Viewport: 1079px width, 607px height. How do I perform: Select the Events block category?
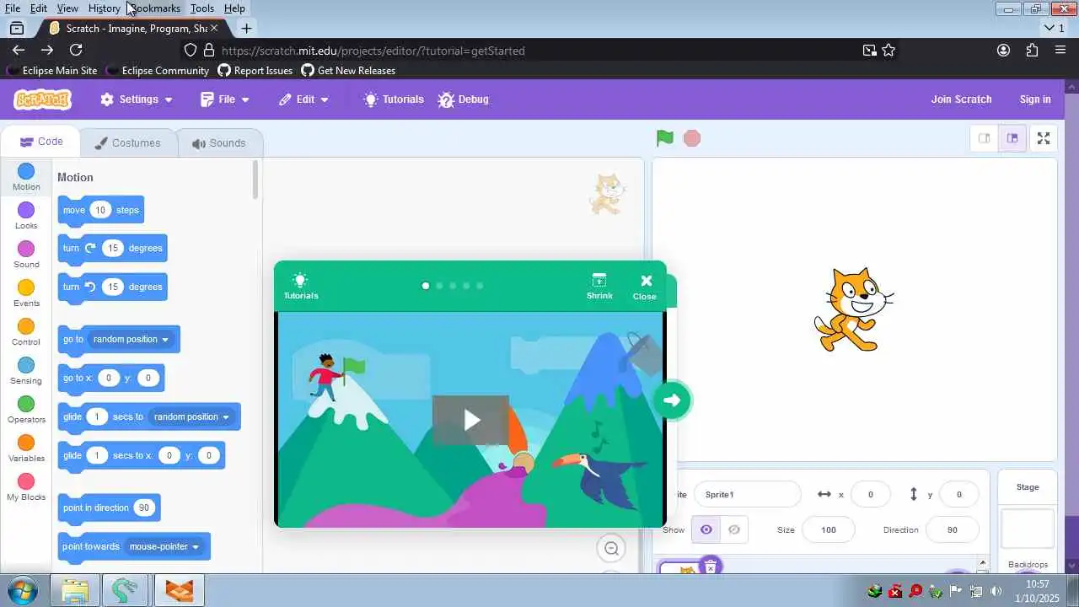click(26, 293)
